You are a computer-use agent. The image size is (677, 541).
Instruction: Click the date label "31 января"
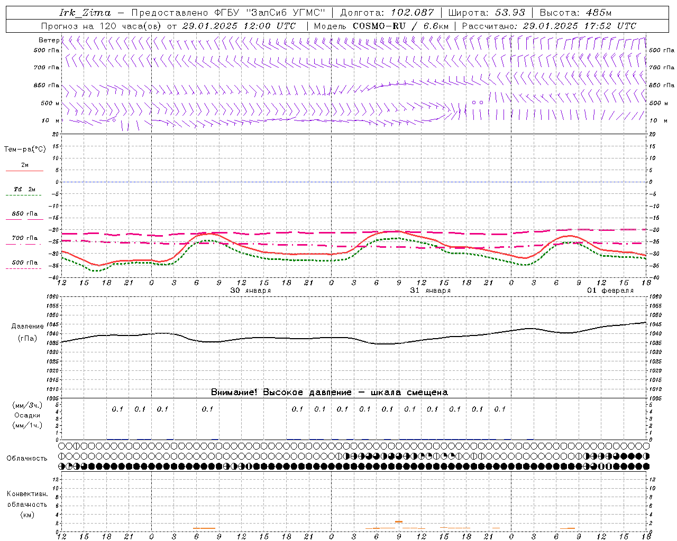coord(431,291)
